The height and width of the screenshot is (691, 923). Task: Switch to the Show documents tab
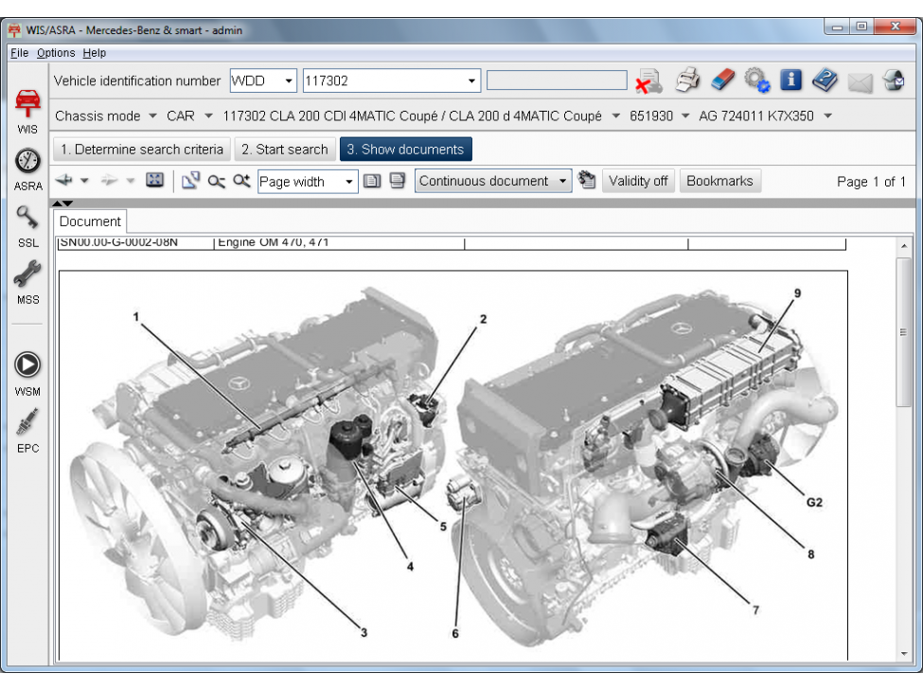[x=405, y=149]
